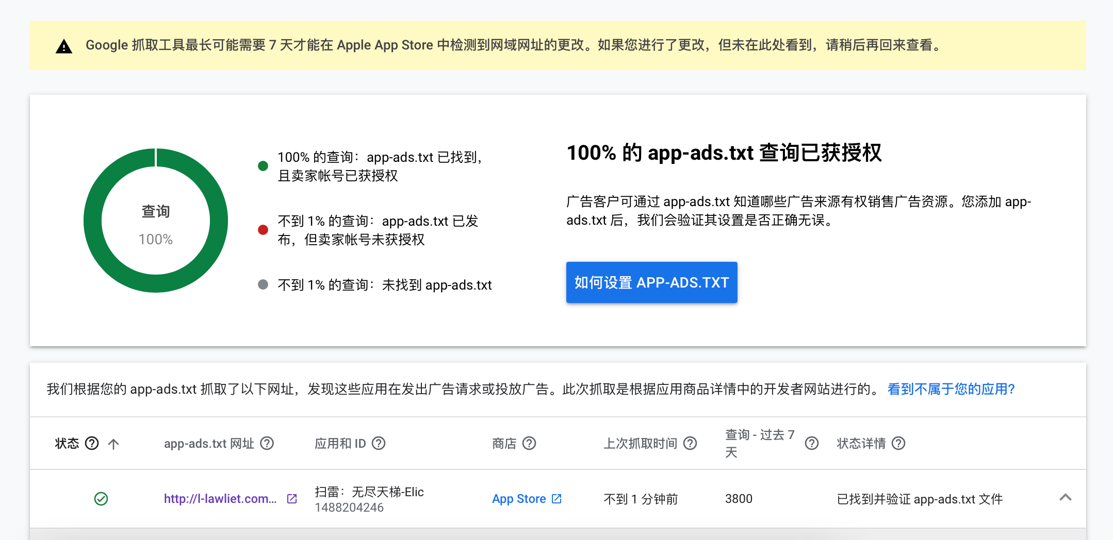This screenshot has height=540, width=1113.
Task: Click the green dot for authorized queries legend
Action: [x=263, y=166]
